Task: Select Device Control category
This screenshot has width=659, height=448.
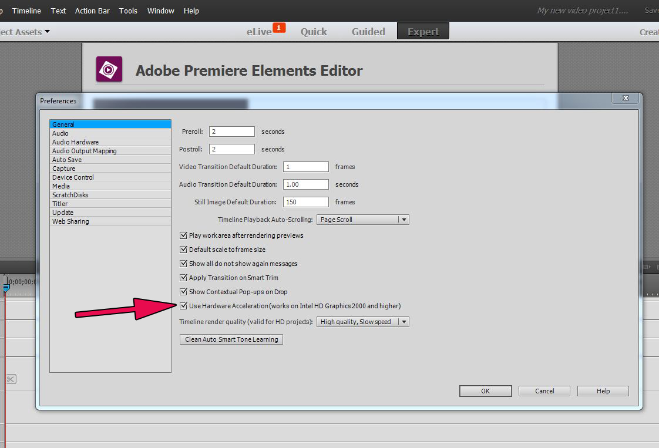Action: [110, 177]
